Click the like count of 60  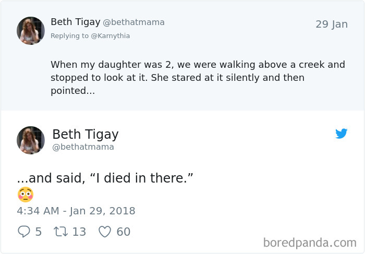coord(124,232)
